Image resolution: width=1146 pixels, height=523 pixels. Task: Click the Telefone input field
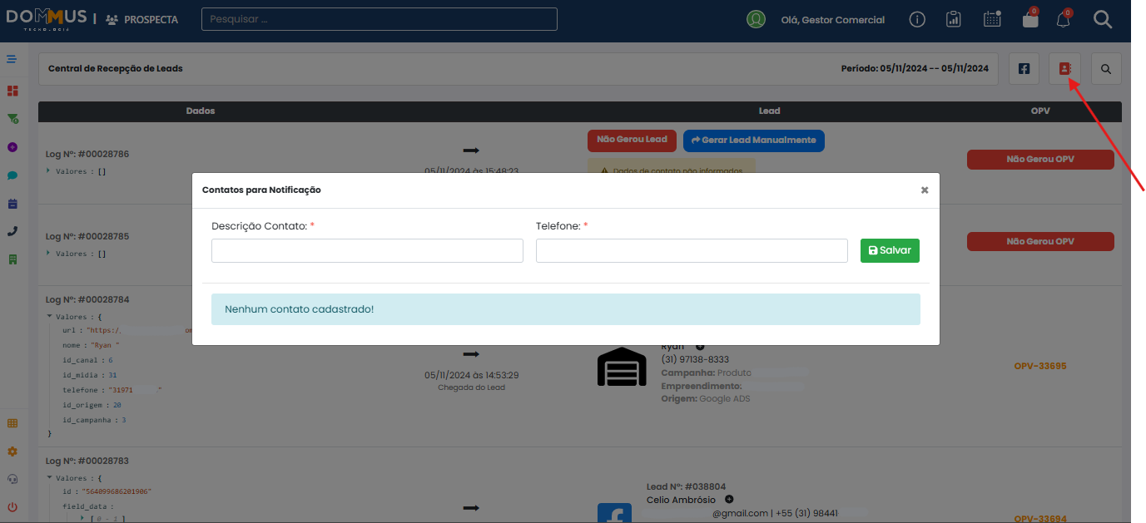(692, 250)
